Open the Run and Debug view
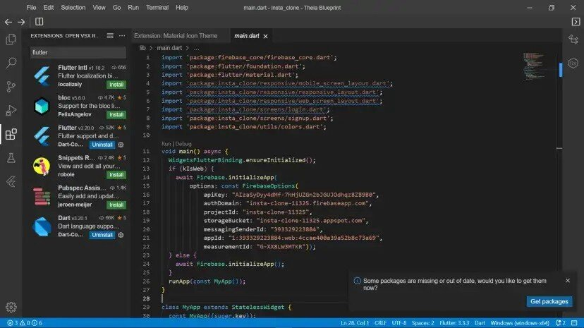 click(11, 110)
